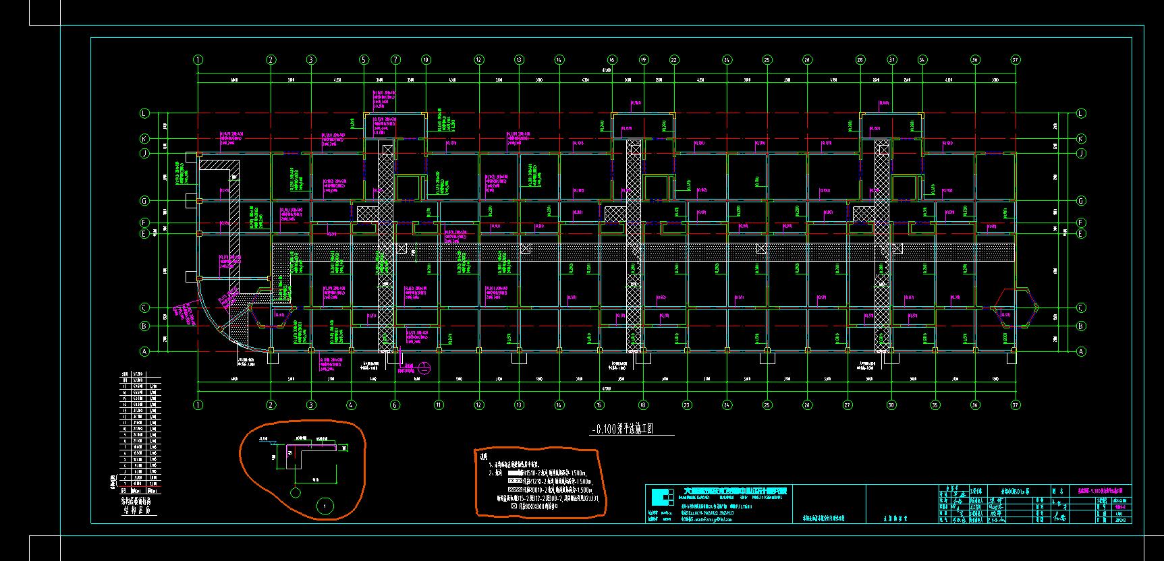Select the right-side axis bubble E
Image resolution: width=1164 pixels, height=561 pixels.
1081,234
